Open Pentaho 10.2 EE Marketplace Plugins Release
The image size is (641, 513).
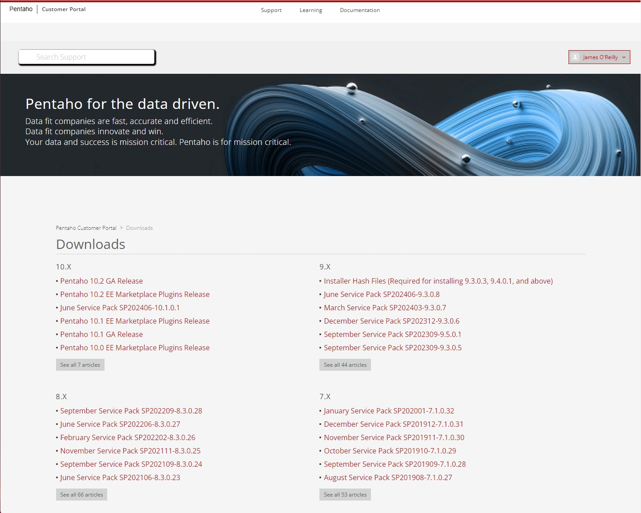(x=135, y=294)
